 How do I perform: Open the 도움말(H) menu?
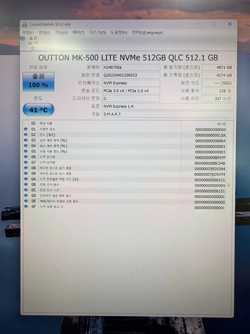[119, 33]
